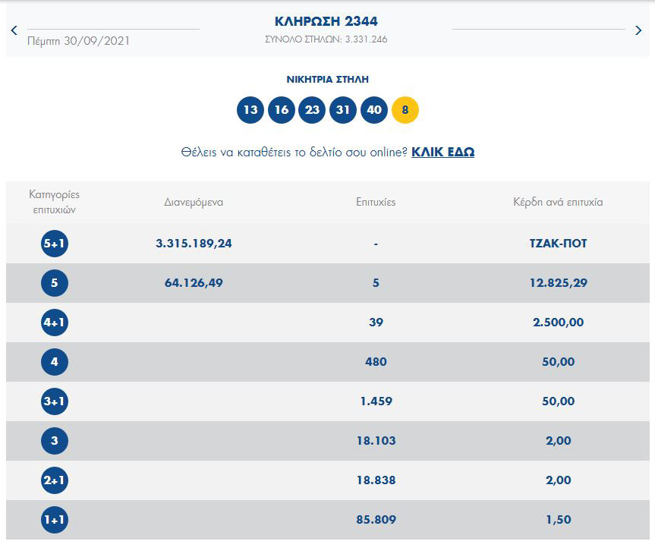Click the draw date Πέμπτη 30/09/2021
The height and width of the screenshot is (554, 655).
tap(78, 41)
